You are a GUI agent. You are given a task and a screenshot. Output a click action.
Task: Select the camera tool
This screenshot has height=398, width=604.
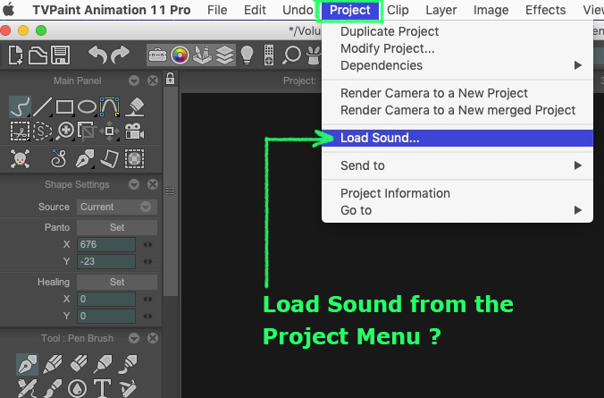click(134, 131)
